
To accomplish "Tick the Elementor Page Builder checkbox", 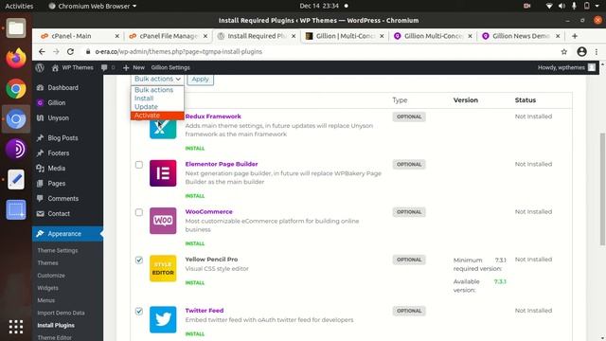I will pos(139,165).
